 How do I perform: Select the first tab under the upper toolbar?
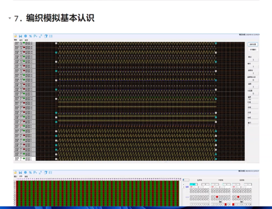[16, 40]
